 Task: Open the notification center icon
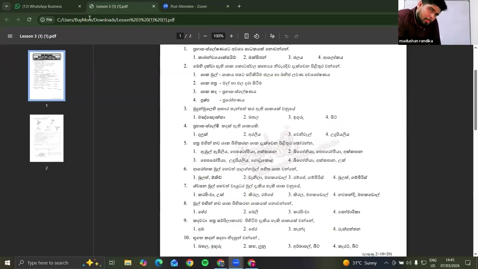pyautogui.click(x=468, y=263)
